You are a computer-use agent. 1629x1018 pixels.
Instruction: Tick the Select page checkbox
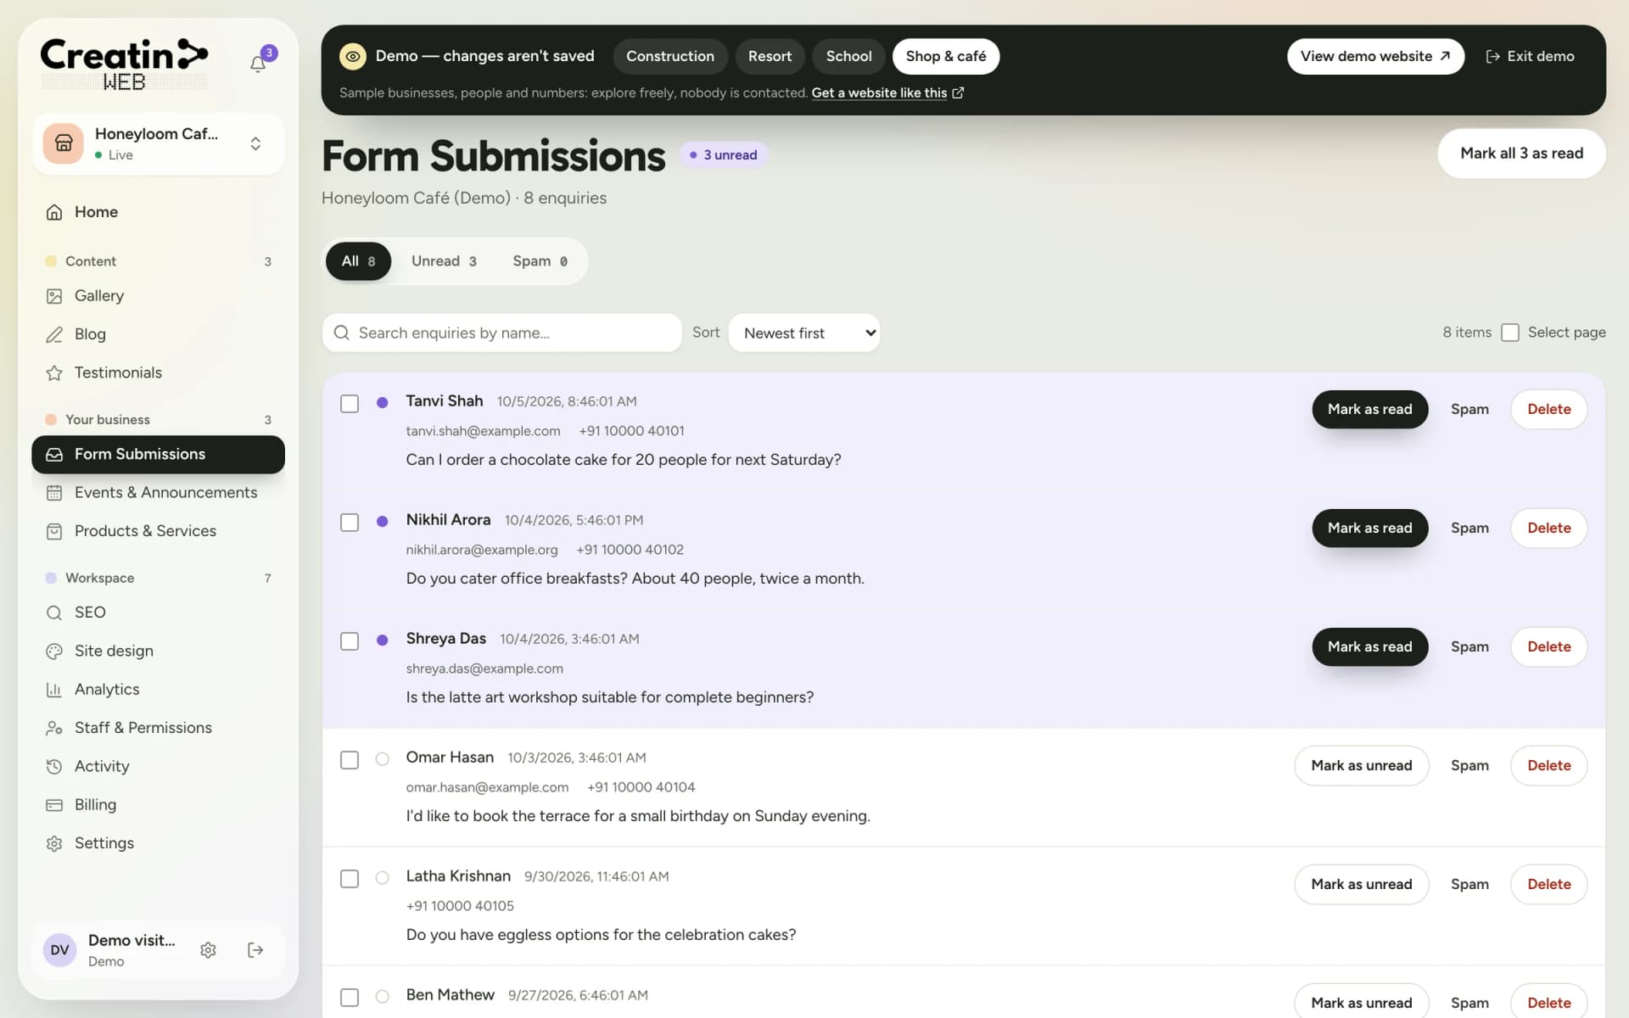[1510, 333]
